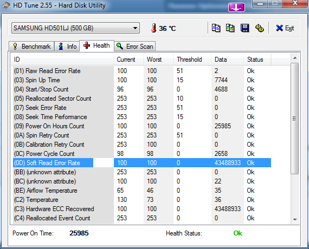Viewport: 309px width, 249px height.
Task: Select the (08) Seek Time Performance row
Action: coord(142,117)
